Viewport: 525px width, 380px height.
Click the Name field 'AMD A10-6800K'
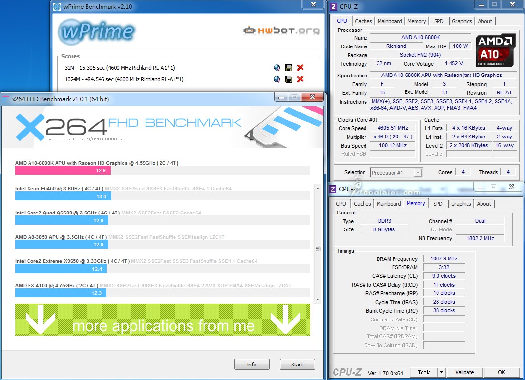pos(421,38)
